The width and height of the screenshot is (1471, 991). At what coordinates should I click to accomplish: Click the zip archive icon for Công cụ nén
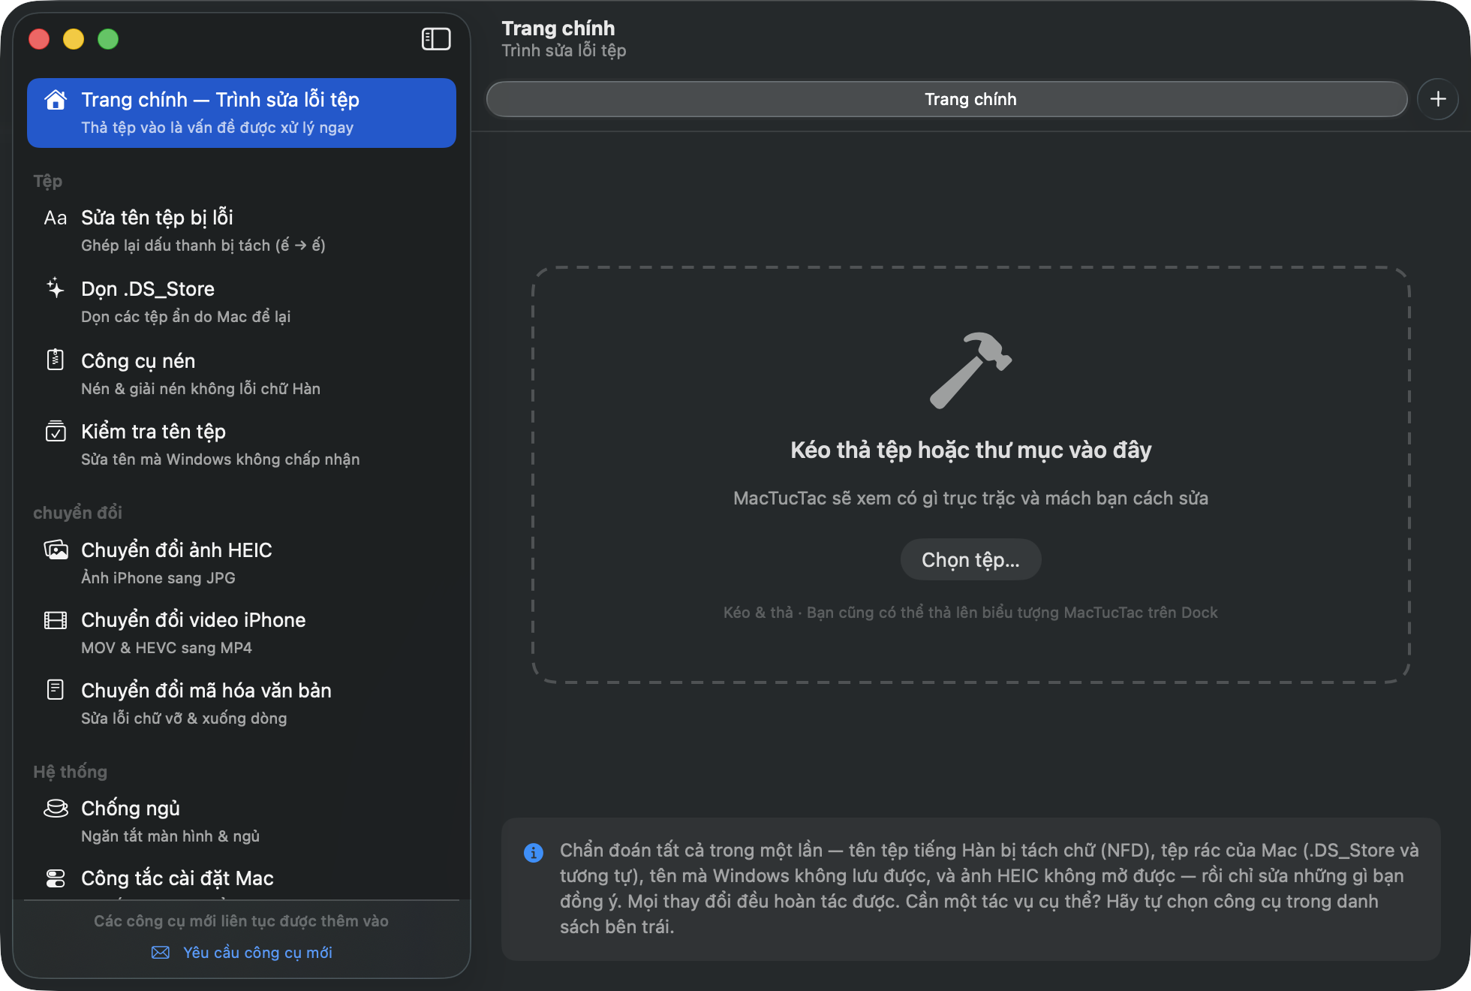(56, 360)
